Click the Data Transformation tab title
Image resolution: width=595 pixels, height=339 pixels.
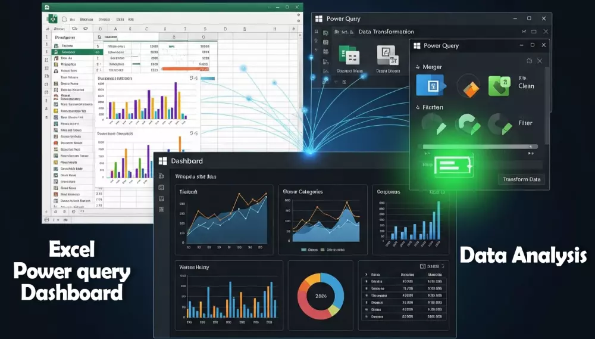click(x=386, y=32)
